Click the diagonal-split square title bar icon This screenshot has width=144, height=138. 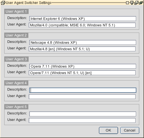pos(136,3)
